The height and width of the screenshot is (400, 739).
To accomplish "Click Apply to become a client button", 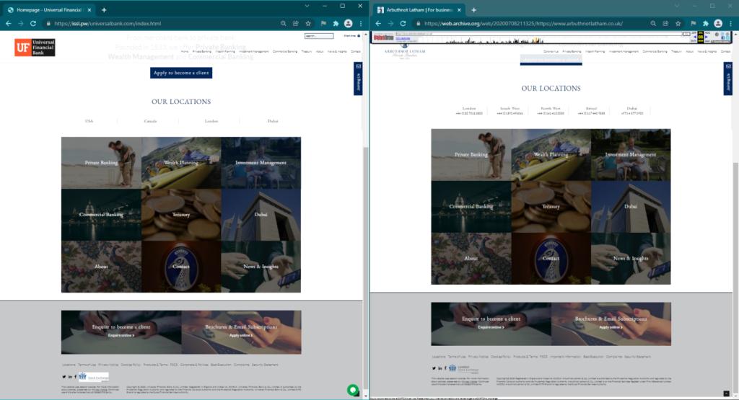I will (x=181, y=73).
